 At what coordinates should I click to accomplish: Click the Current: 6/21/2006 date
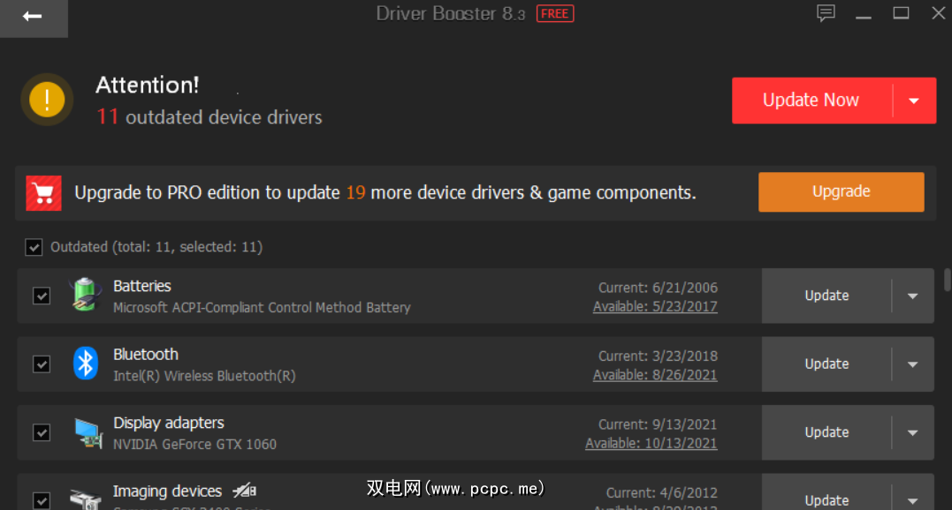click(659, 288)
